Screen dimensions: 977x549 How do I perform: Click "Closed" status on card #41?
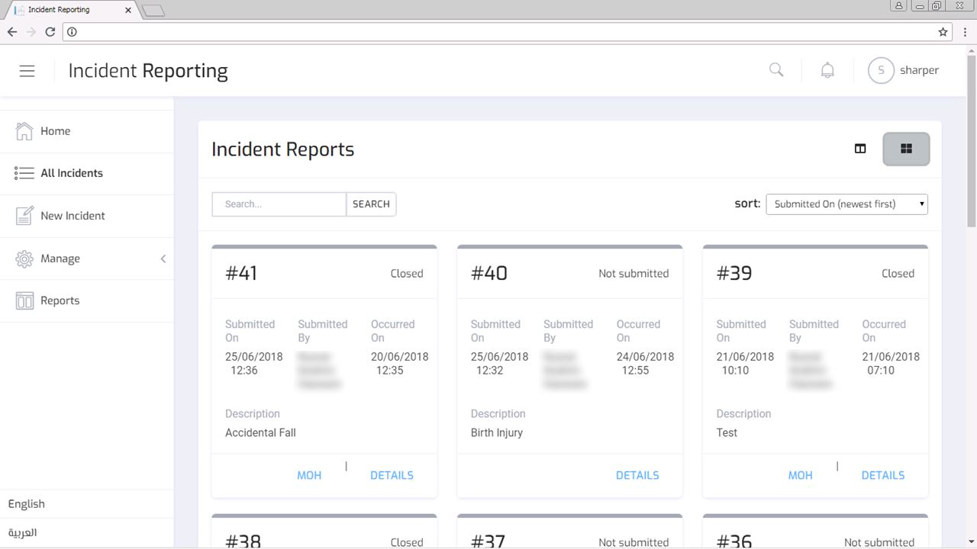[407, 273]
